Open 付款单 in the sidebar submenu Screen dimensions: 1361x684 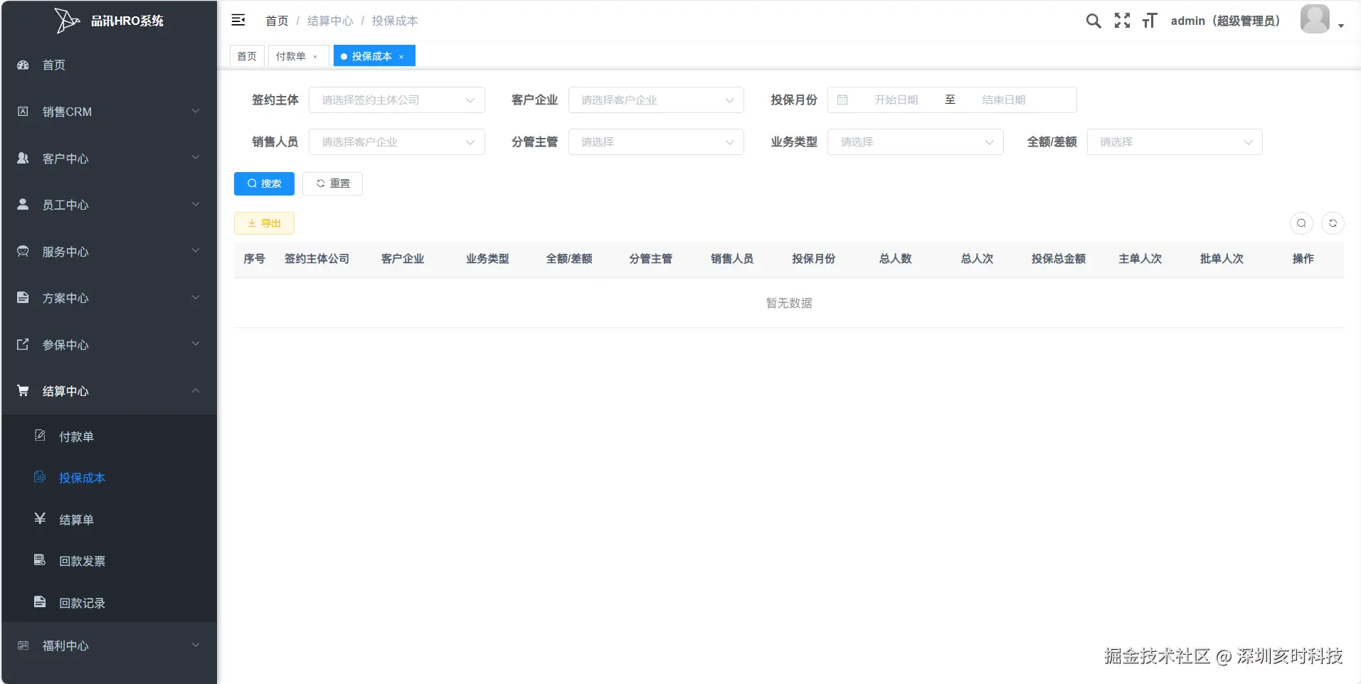point(76,437)
